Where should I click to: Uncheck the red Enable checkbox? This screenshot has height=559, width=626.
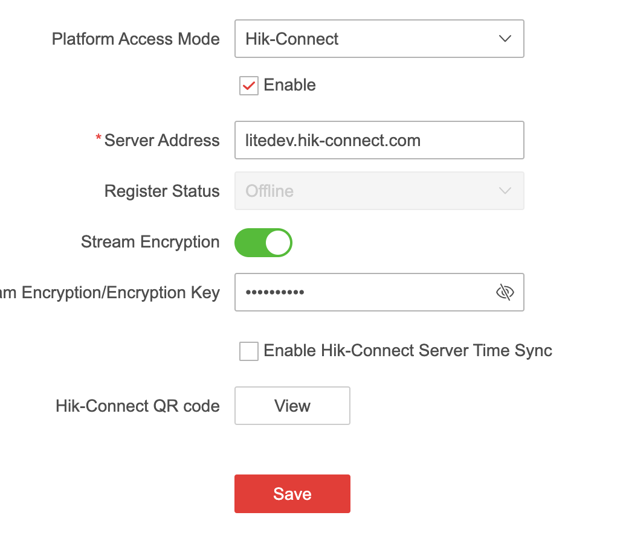(x=249, y=86)
